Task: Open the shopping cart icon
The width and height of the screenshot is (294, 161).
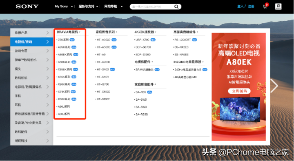Action: pos(265,7)
